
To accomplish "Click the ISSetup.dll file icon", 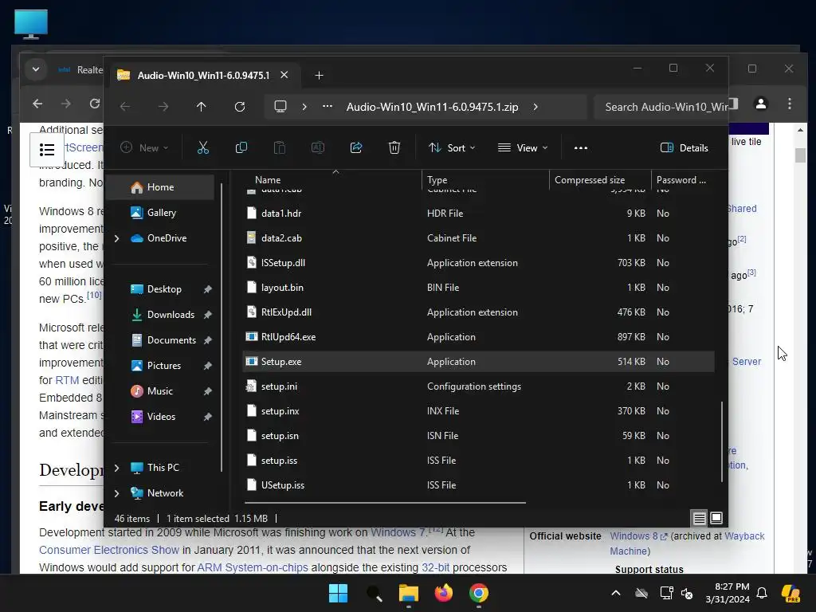I will click(x=251, y=262).
